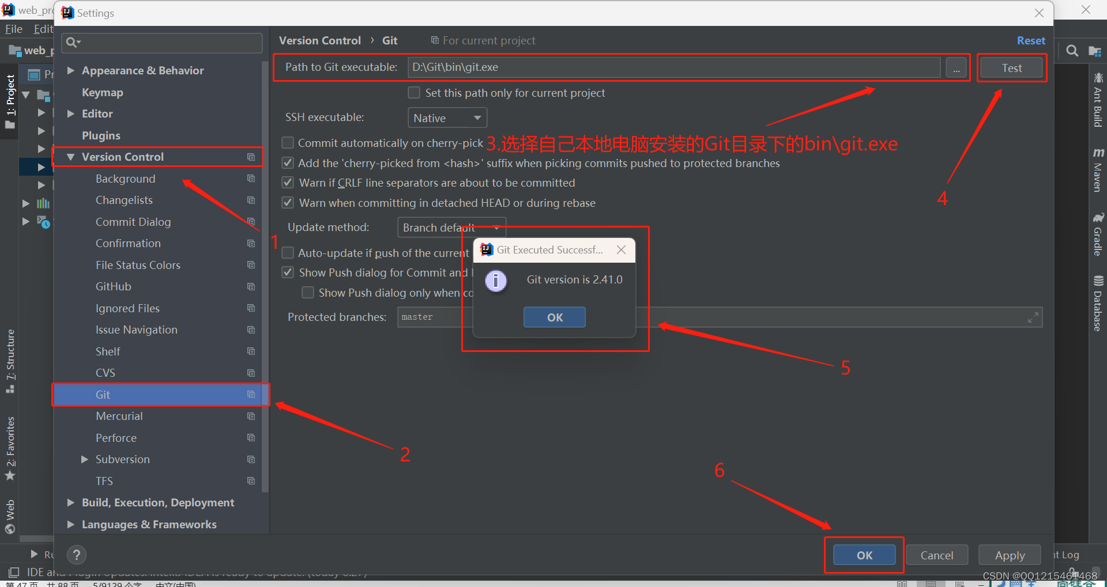
Task: Select Confirmation settings item
Action: click(128, 243)
